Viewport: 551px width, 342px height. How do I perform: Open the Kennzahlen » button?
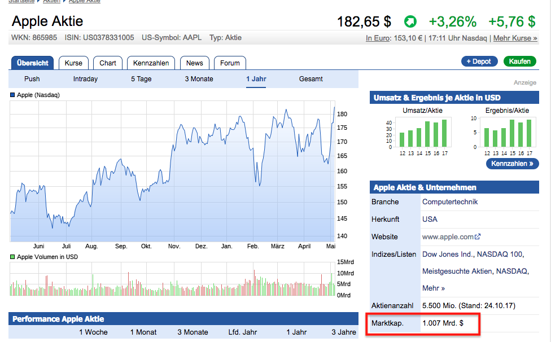(x=513, y=164)
